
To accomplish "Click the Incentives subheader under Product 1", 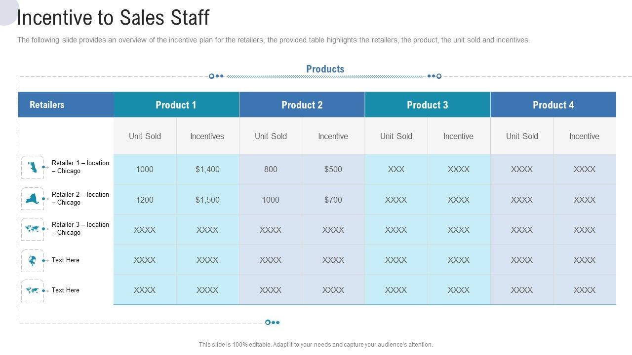I will pos(207,136).
